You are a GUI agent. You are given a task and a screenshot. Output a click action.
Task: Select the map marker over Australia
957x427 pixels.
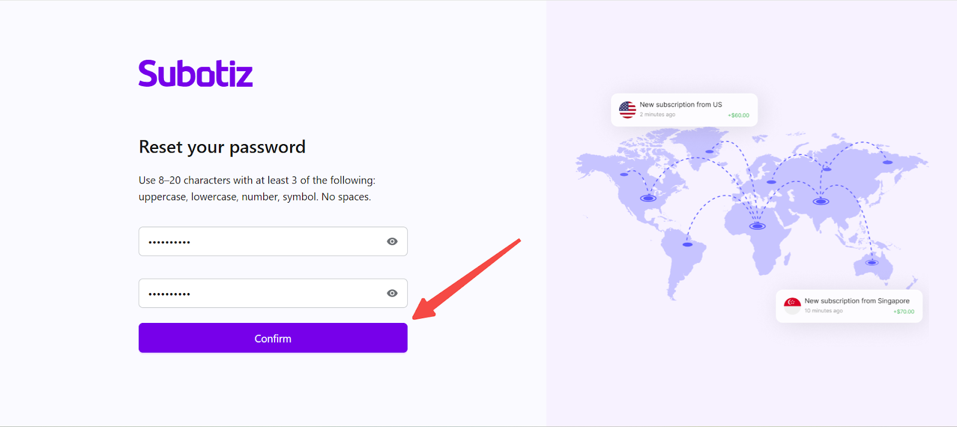point(872,263)
